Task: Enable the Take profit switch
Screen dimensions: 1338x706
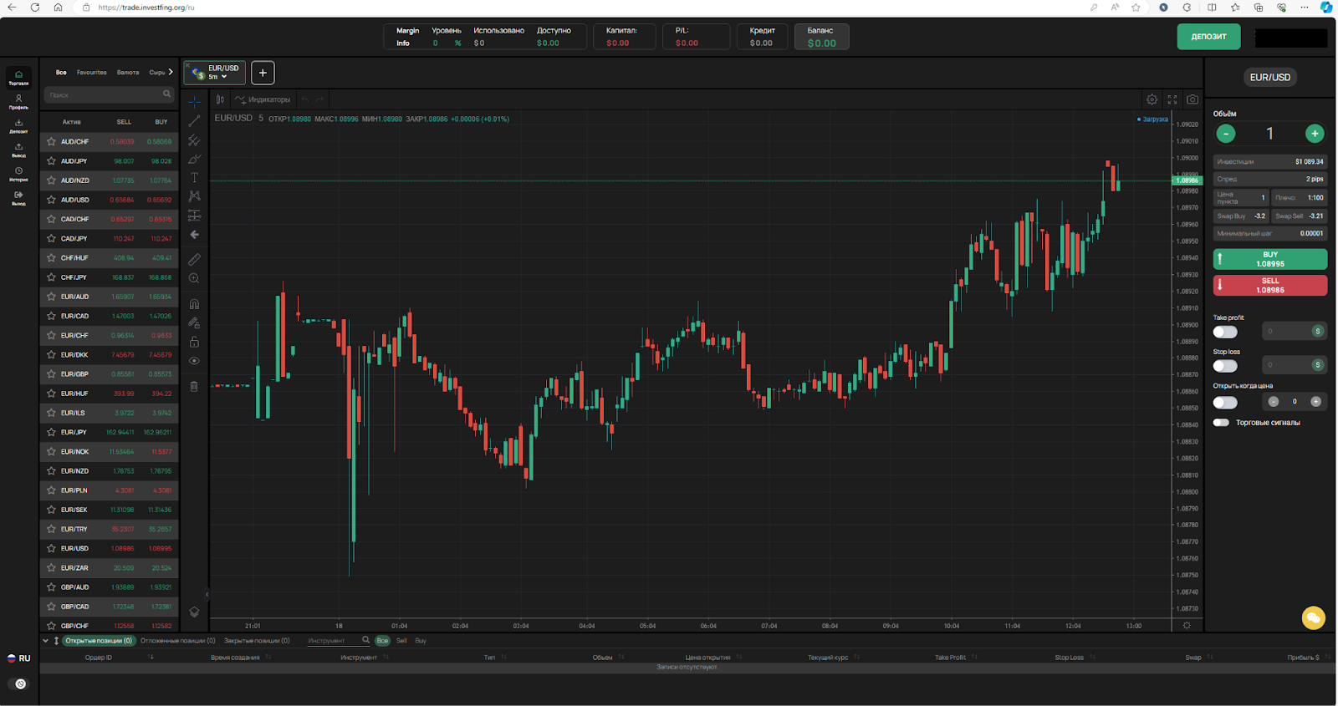Action: (x=1225, y=333)
